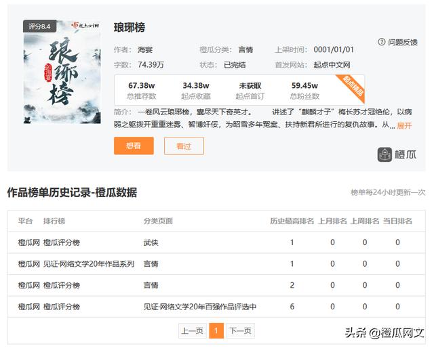Click the category value 言情 beside 橙瓜分类
The height and width of the screenshot is (348, 434).
tap(245, 49)
